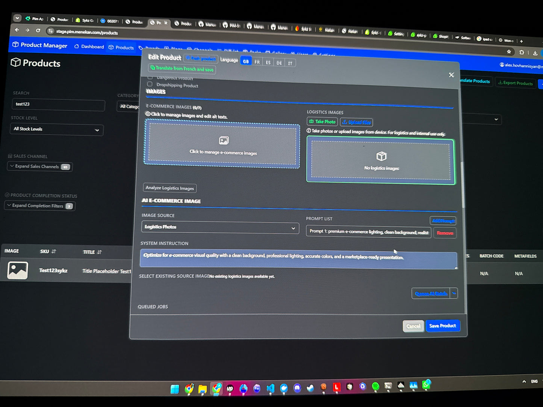The height and width of the screenshot is (407, 543).
Task: Toggle the Dangerous Product checkbox
Action: tap(150, 77)
